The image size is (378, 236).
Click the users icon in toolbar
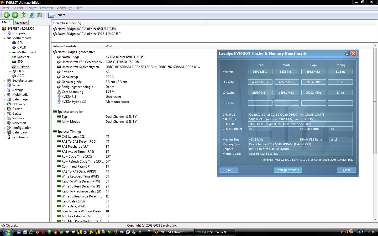coord(40,15)
